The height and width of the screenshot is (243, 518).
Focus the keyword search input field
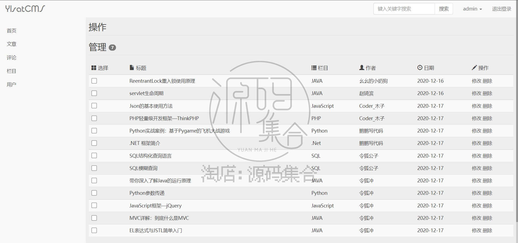[404, 9]
